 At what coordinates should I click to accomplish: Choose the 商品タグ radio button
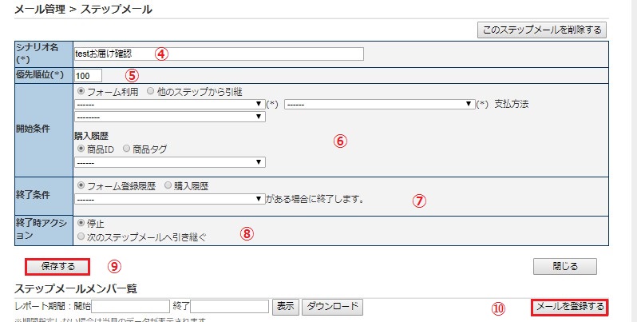coord(127,149)
